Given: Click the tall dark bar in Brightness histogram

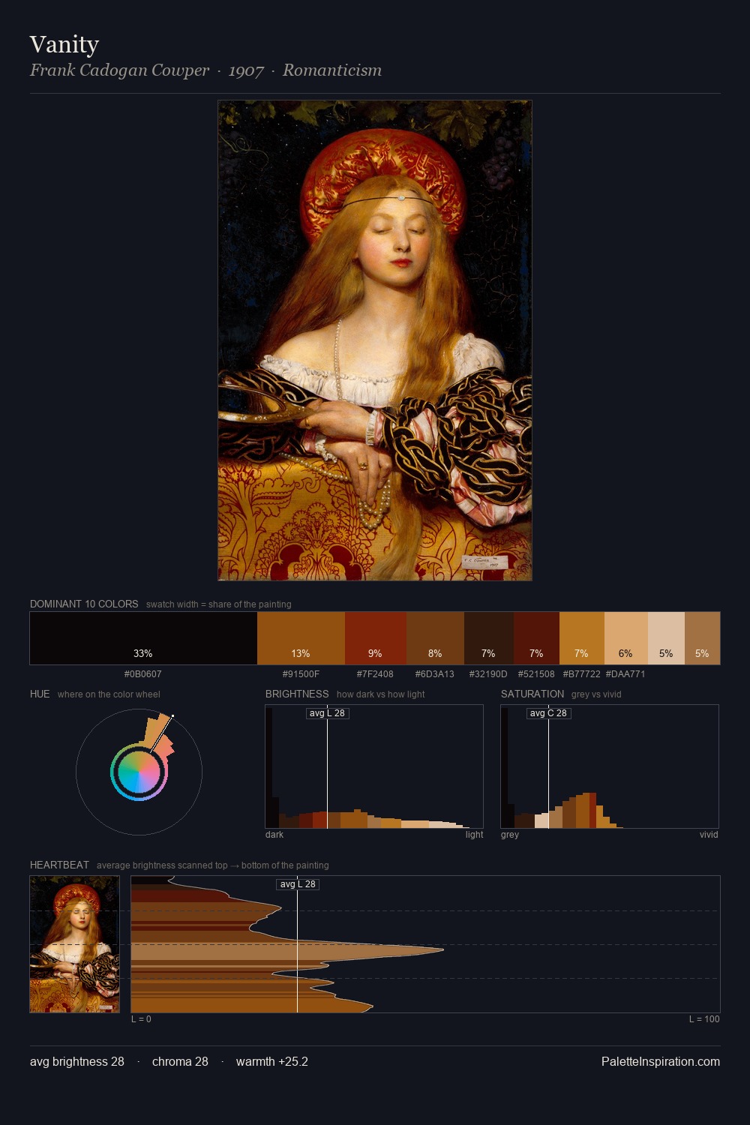Looking at the screenshot, I should coord(269,766).
